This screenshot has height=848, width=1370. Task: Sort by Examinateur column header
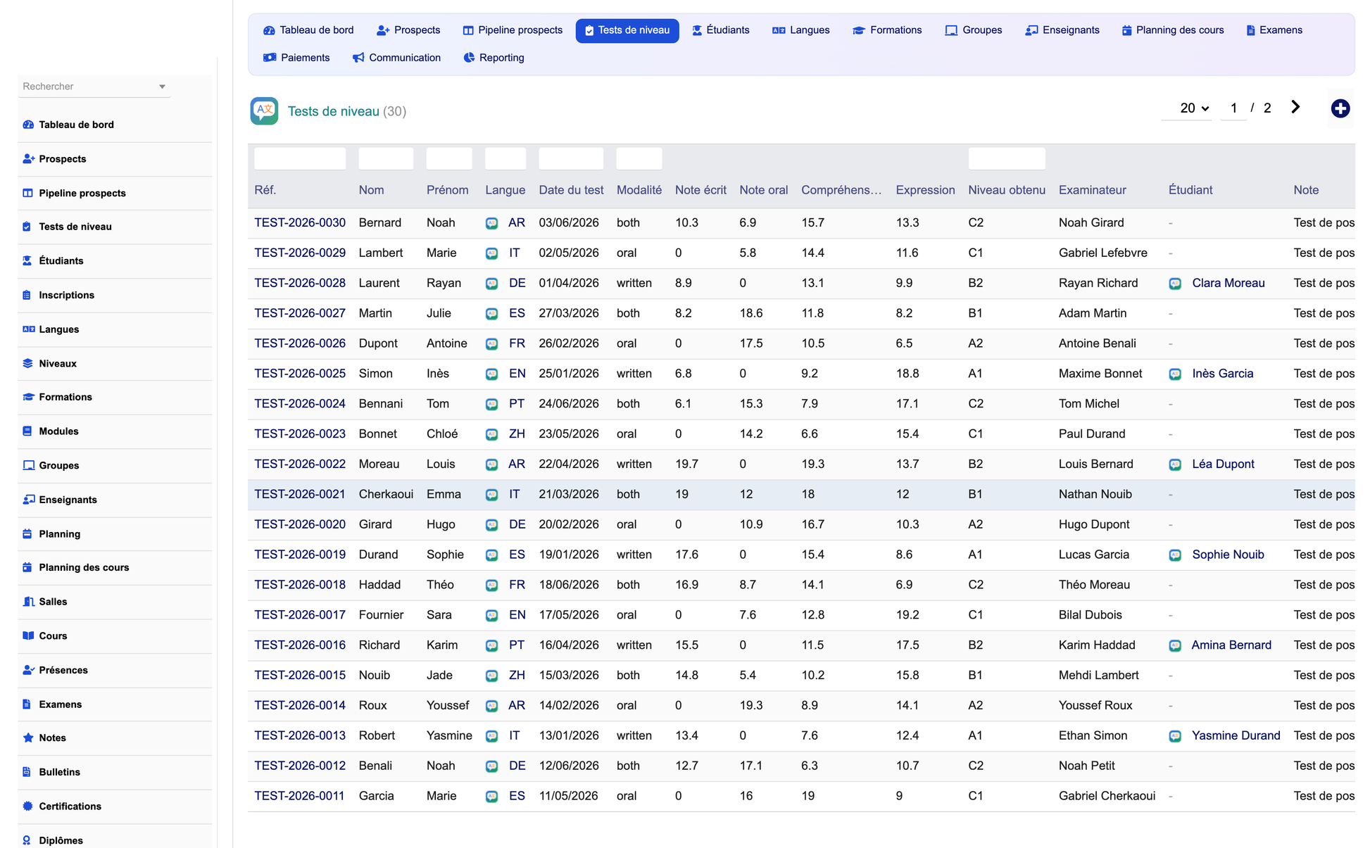point(1092,190)
